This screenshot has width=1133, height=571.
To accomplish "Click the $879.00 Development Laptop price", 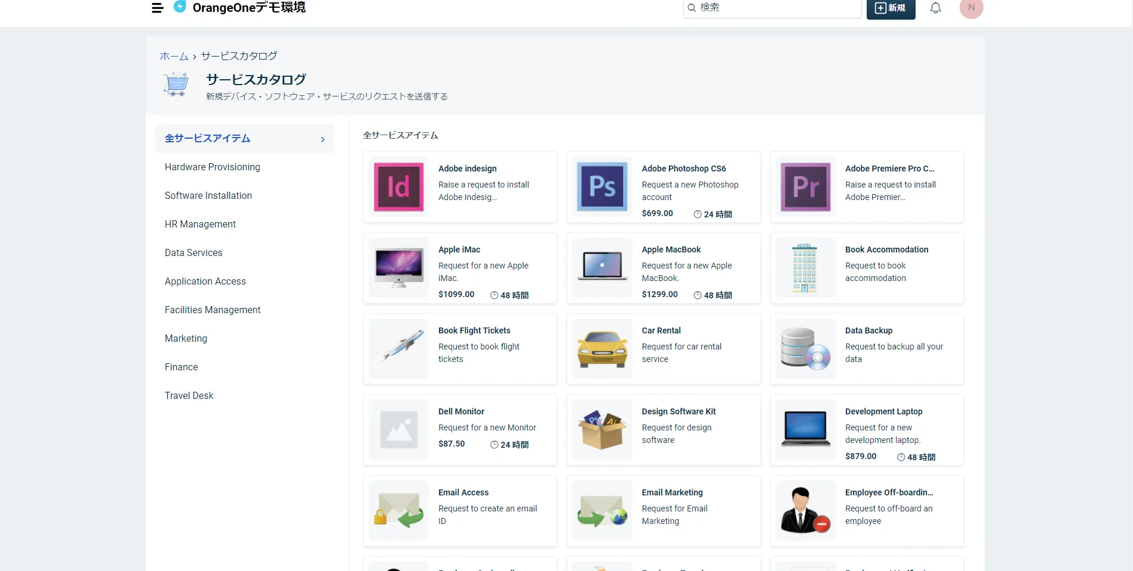I will [x=861, y=456].
